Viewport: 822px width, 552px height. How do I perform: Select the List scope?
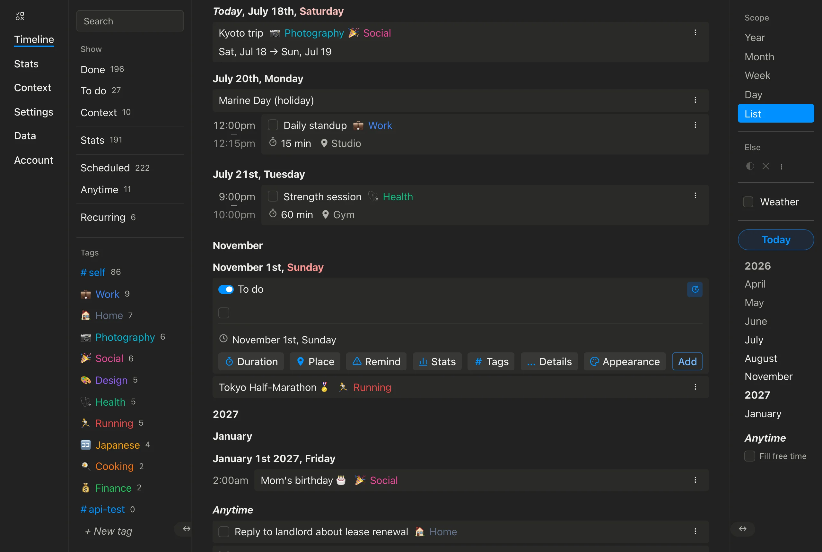point(776,113)
